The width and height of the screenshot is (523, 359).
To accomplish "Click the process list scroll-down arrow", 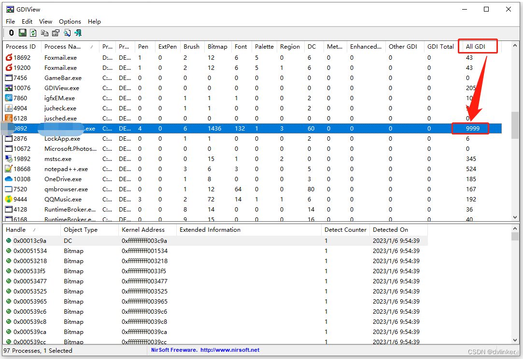I will [515, 217].
